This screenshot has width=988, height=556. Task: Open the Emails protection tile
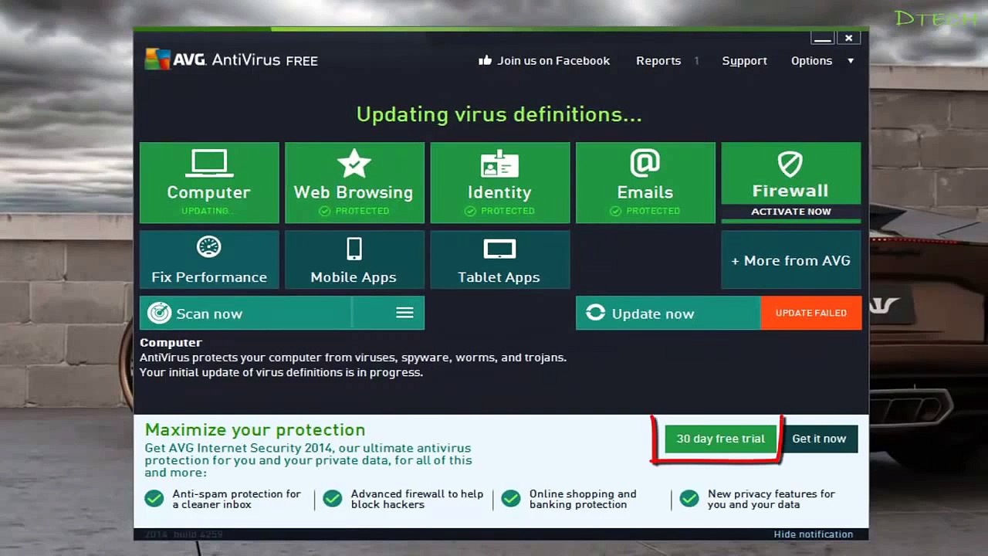coord(645,183)
